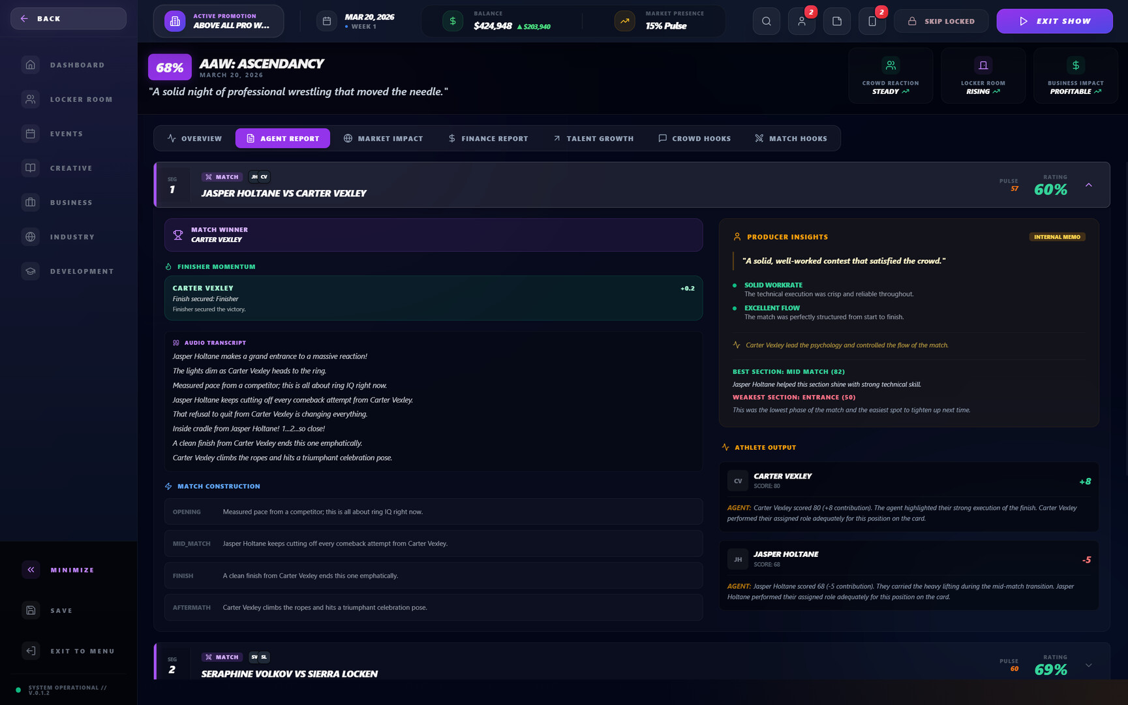
Task: Open the Talent Growth tab
Action: pyautogui.click(x=593, y=138)
